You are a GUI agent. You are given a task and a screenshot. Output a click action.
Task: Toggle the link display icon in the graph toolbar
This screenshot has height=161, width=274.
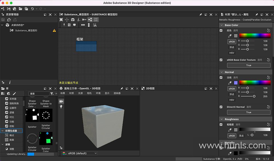pyautogui.click(x=84, y=20)
